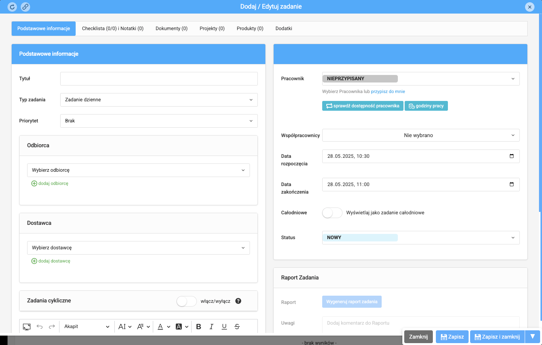Image resolution: width=542 pixels, height=345 pixels.
Task: Open the editor font color picker
Action: click(x=161, y=327)
